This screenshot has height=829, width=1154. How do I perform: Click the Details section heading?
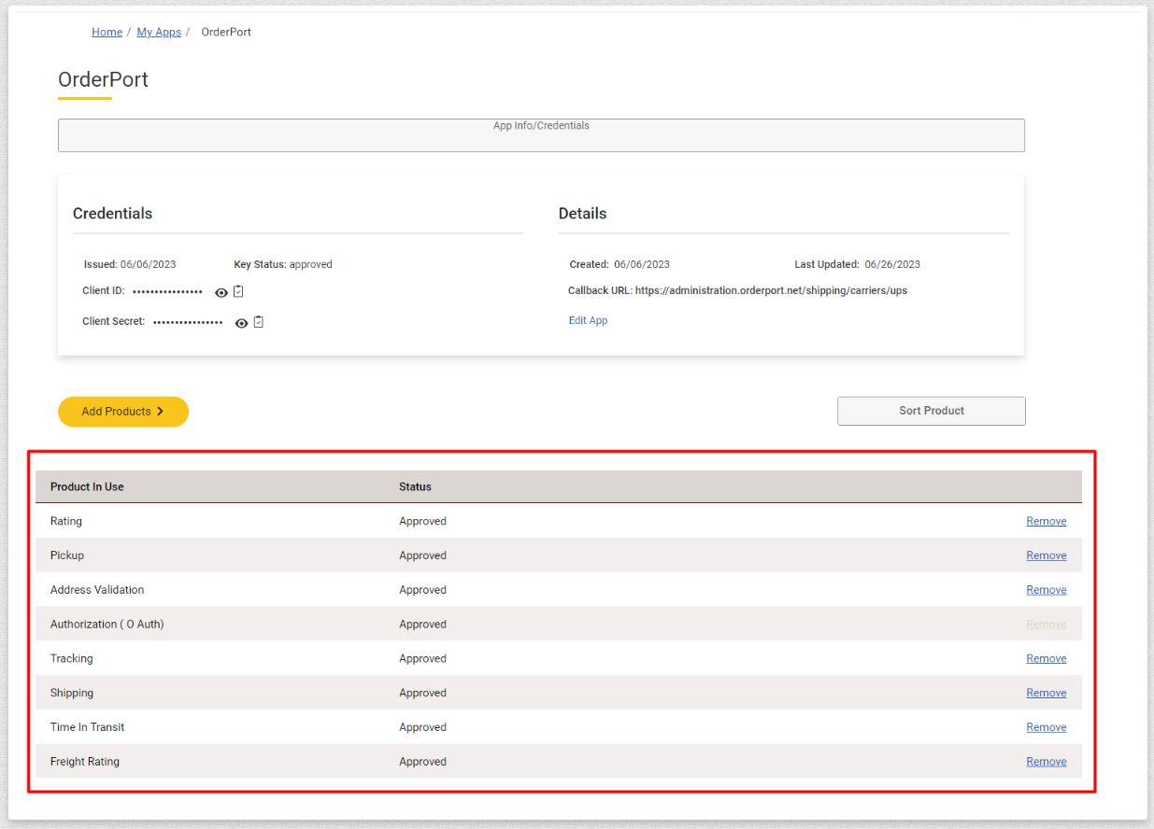click(x=582, y=213)
